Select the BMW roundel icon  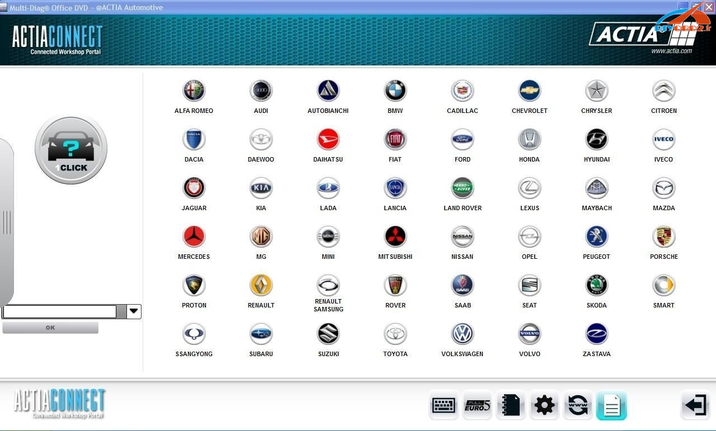[x=395, y=91]
